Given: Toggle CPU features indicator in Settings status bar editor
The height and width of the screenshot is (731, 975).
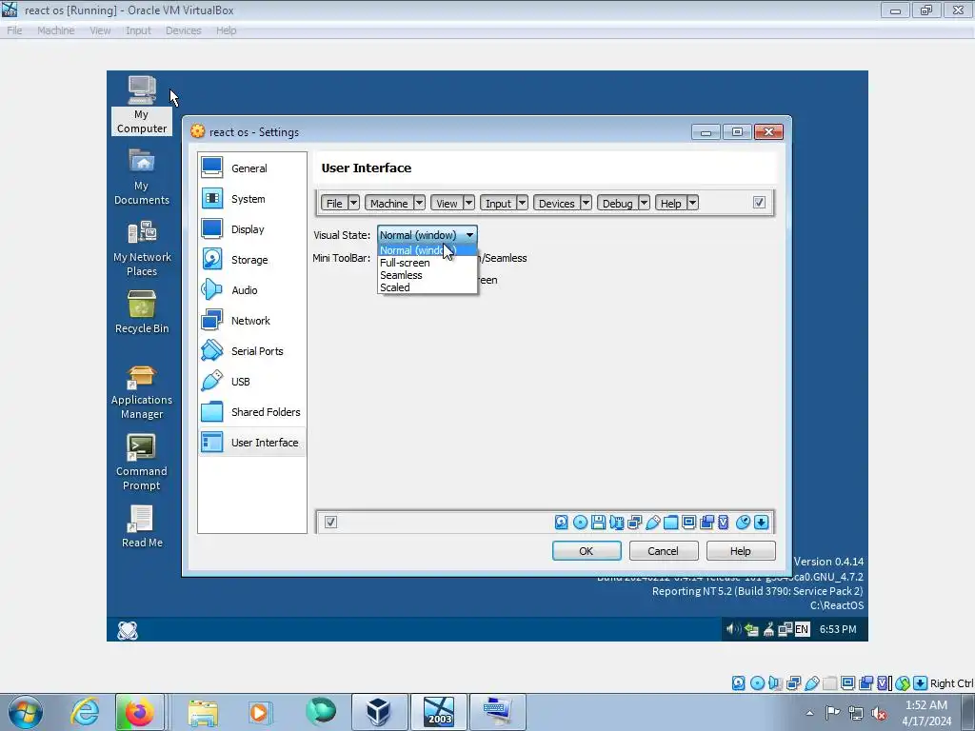Looking at the screenshot, I should 724,523.
